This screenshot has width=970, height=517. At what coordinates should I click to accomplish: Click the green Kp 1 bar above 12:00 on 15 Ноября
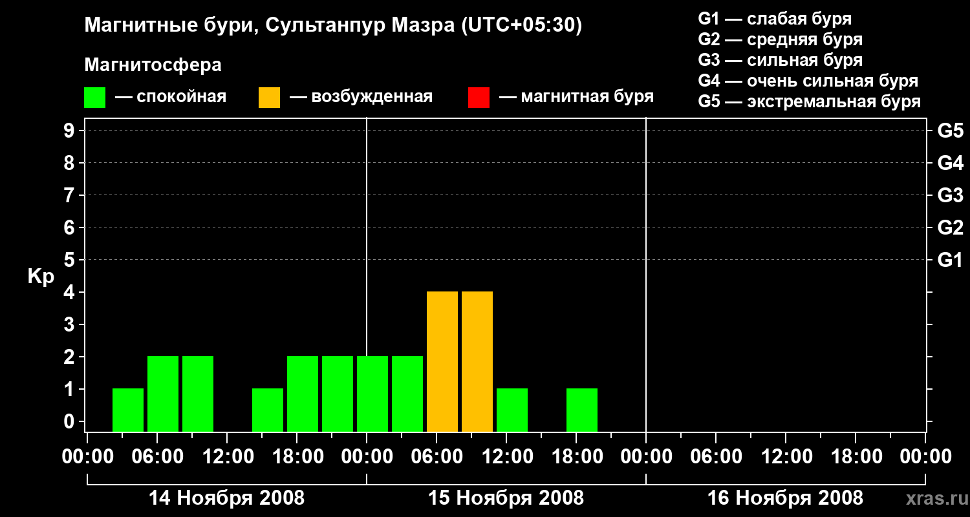coord(512,410)
